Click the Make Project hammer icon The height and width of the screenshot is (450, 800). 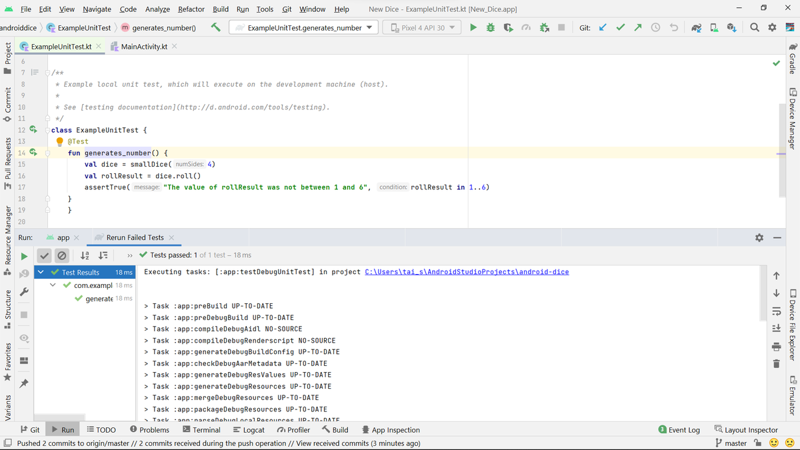point(216,27)
